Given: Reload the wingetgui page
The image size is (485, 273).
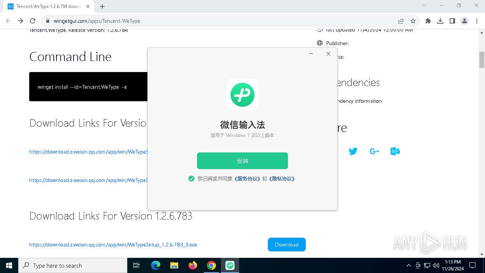Looking at the screenshot, I should pos(33,21).
